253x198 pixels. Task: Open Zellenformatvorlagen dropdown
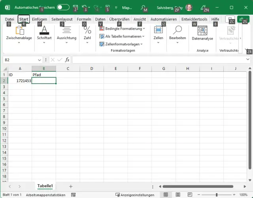coord(122,44)
